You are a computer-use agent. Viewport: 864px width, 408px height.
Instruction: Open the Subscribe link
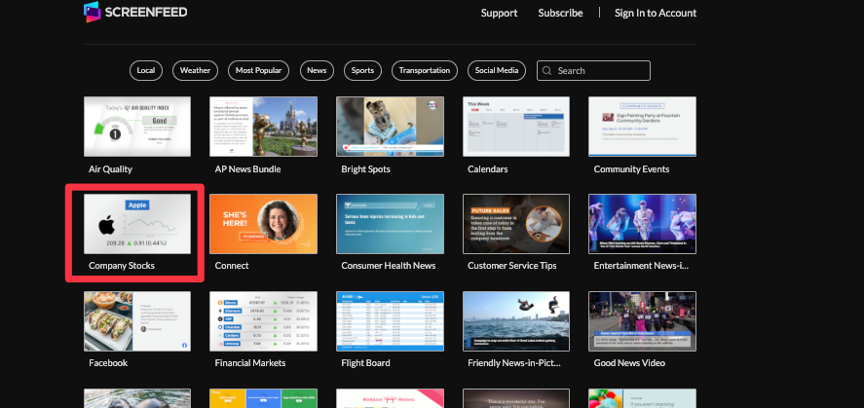coord(560,13)
